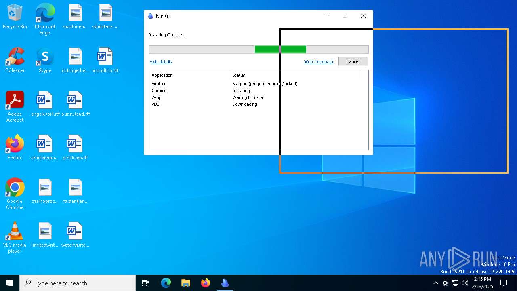Image resolution: width=517 pixels, height=291 pixels.
Task: Click the Status column header
Action: [295, 75]
